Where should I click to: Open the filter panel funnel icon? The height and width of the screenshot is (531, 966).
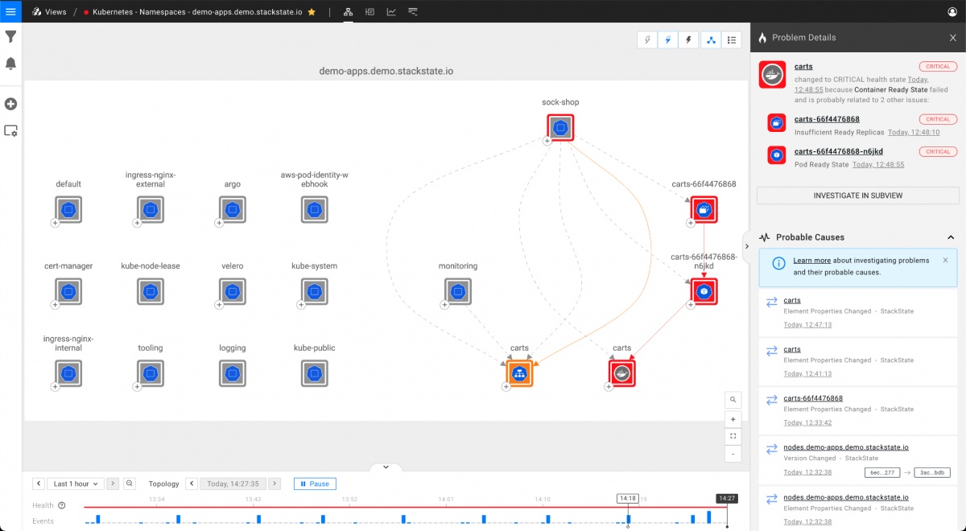point(11,37)
